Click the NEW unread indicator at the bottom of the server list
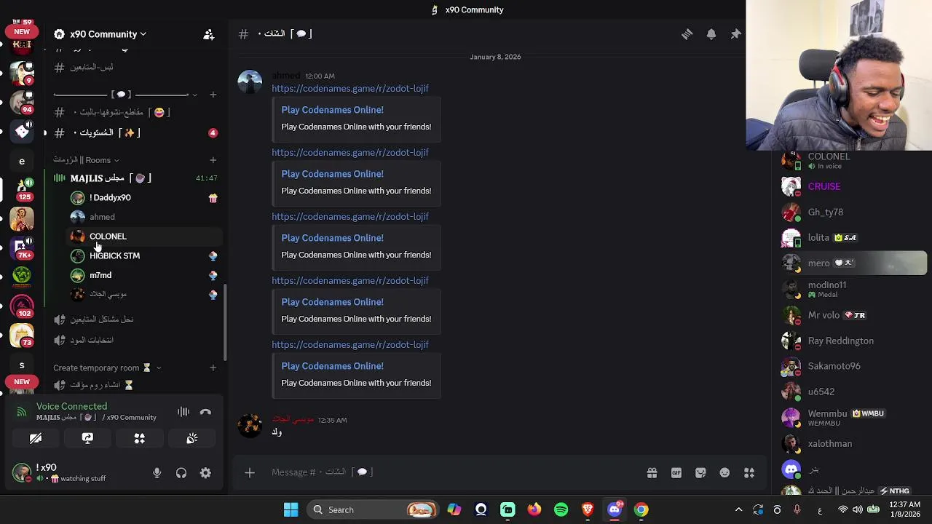The image size is (932, 524). [22, 382]
